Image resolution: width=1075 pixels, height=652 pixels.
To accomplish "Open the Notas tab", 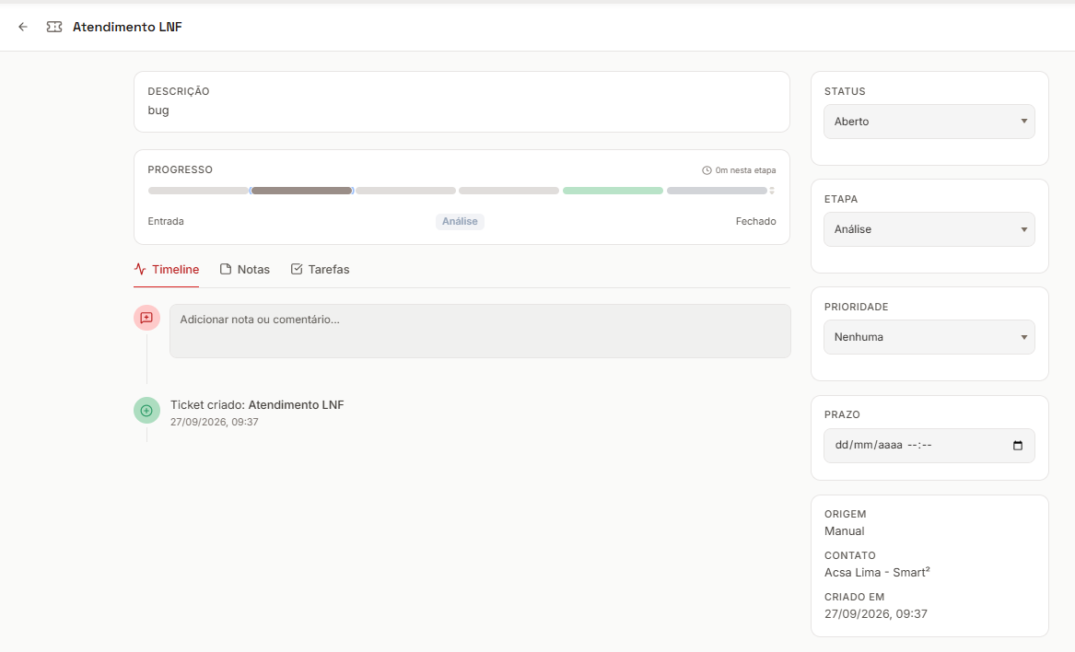I will coord(245,270).
